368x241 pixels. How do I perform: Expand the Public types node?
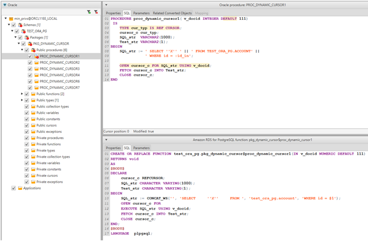click(22, 100)
